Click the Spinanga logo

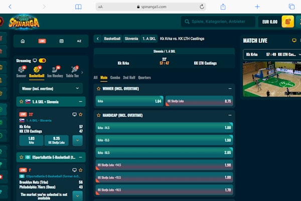pyautogui.click(x=24, y=22)
